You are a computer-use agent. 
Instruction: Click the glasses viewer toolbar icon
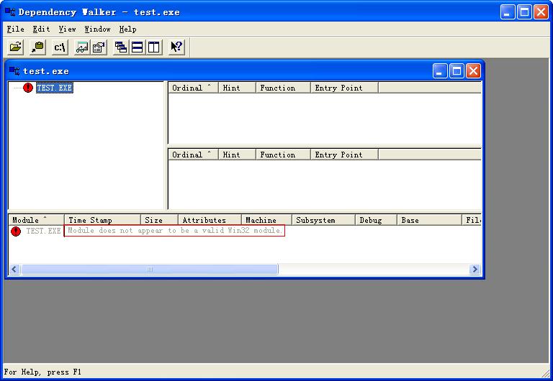82,47
